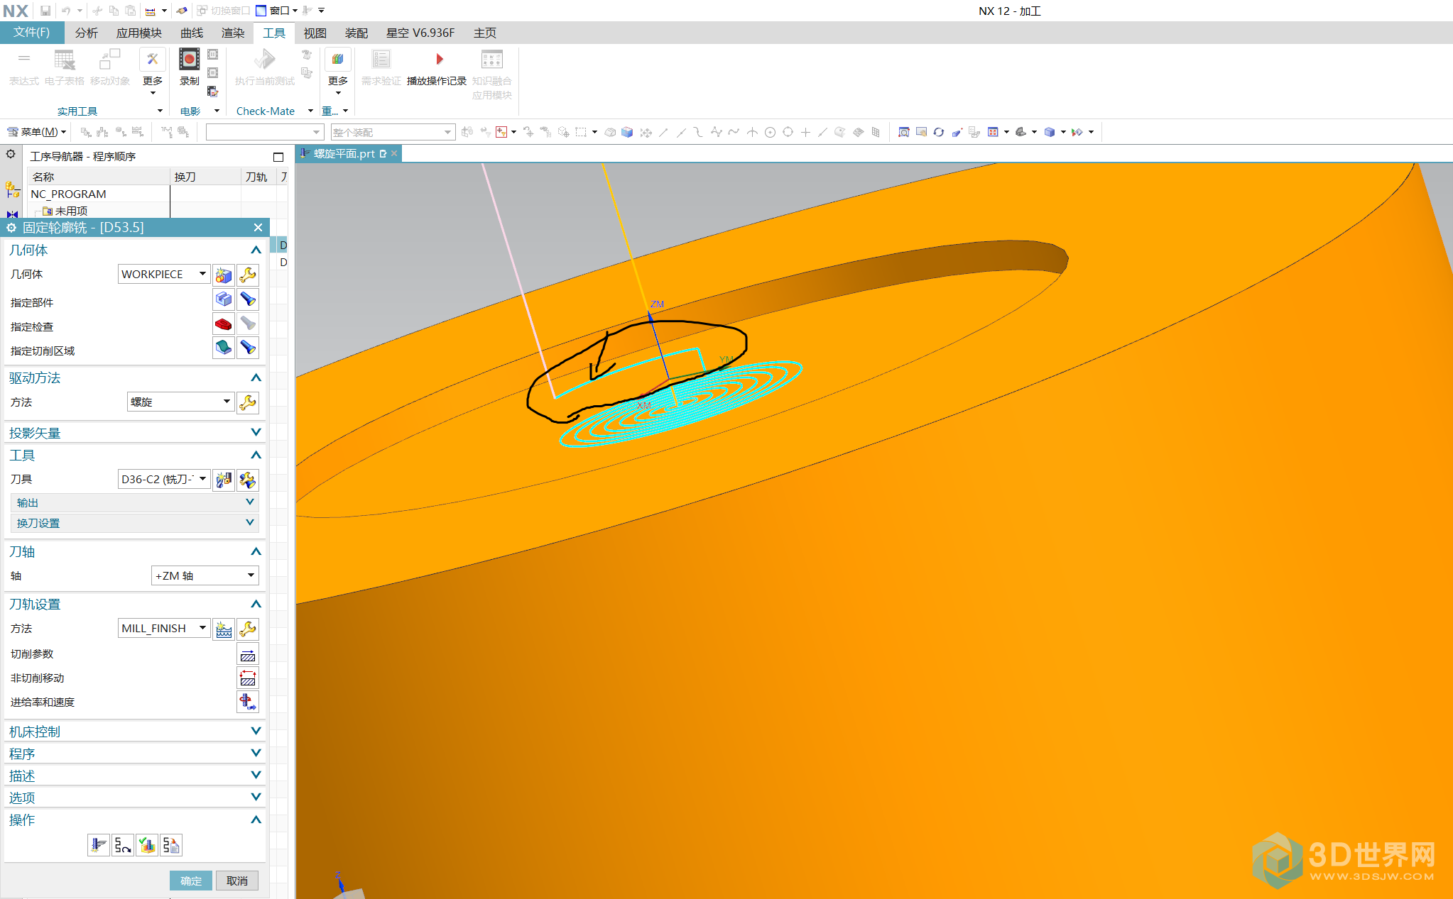The image size is (1453, 899).
Task: Click the new geometry icon next to WORKPIECE
Action: click(x=224, y=275)
